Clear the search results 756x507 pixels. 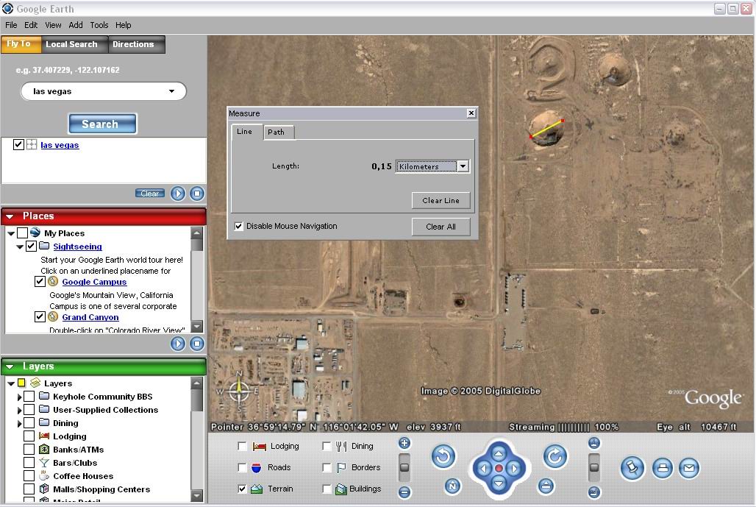[149, 194]
